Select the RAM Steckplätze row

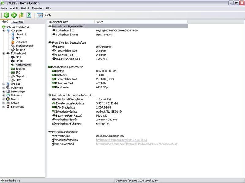point(118,107)
